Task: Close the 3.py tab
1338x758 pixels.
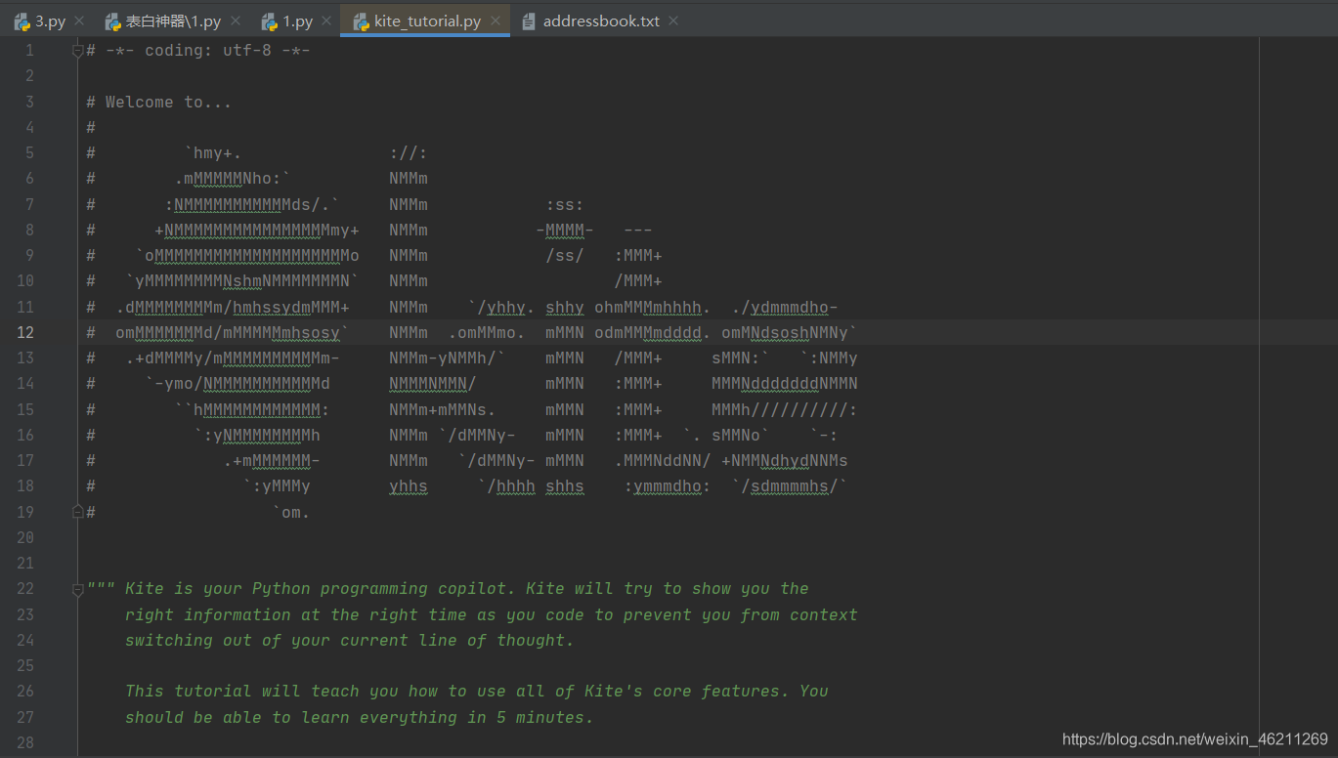Action: click(79, 21)
